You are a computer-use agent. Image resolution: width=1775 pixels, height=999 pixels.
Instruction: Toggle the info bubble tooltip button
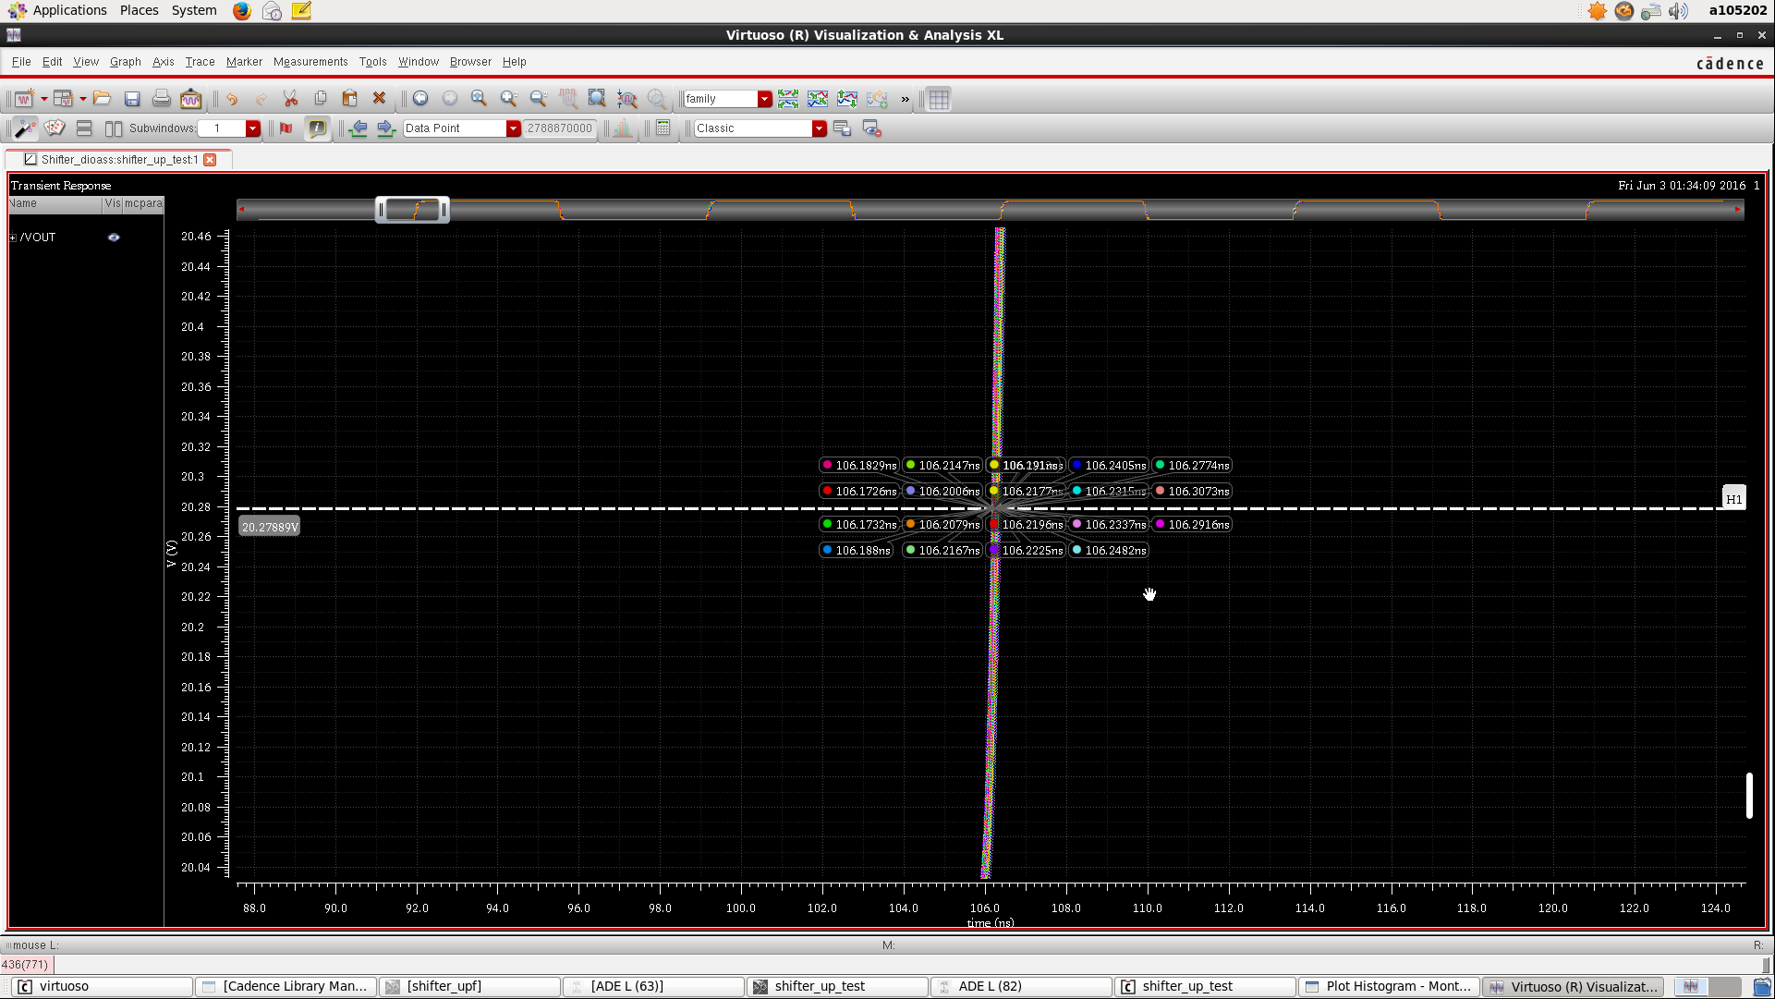coord(317,128)
